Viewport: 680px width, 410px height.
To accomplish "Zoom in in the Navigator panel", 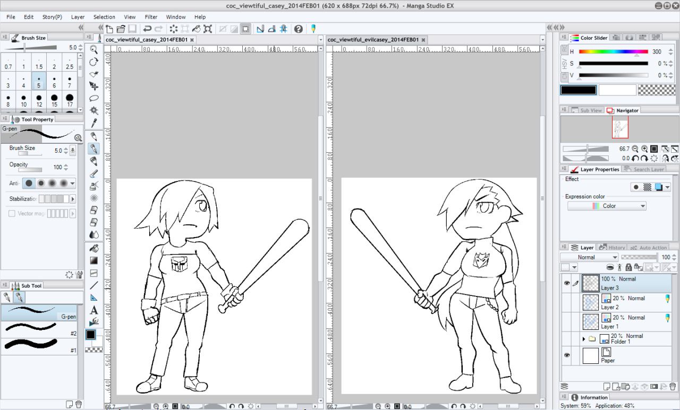I will [x=644, y=149].
